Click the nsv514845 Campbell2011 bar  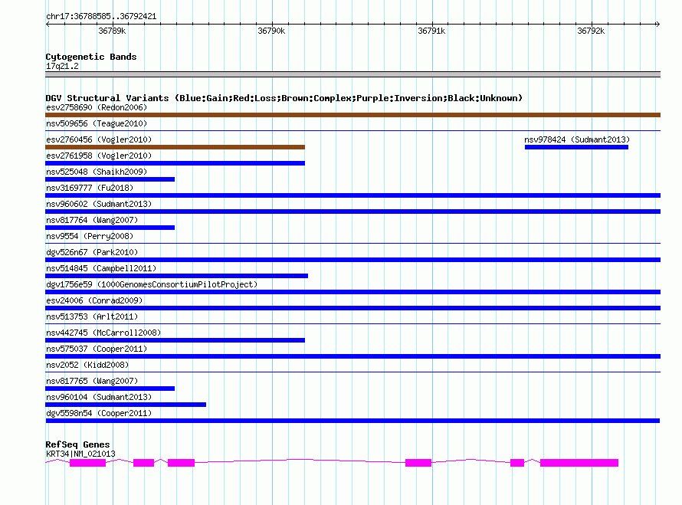click(176, 276)
